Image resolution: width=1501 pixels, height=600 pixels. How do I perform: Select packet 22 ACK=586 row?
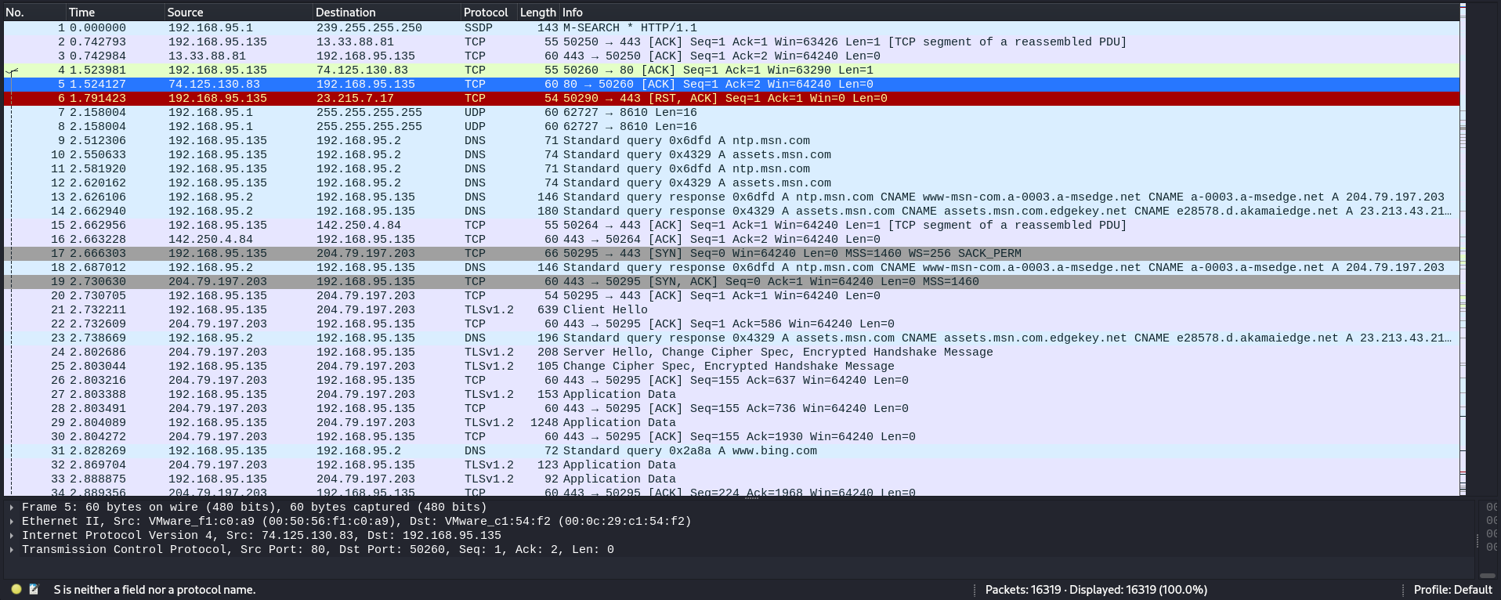(732, 323)
